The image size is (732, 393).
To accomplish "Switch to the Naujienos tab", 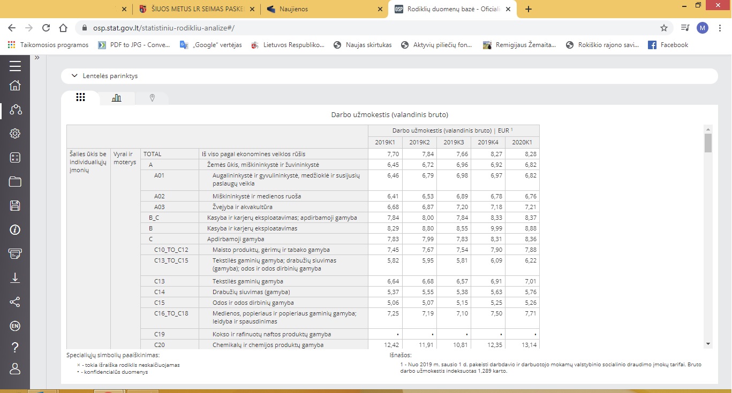I will pyautogui.click(x=324, y=9).
